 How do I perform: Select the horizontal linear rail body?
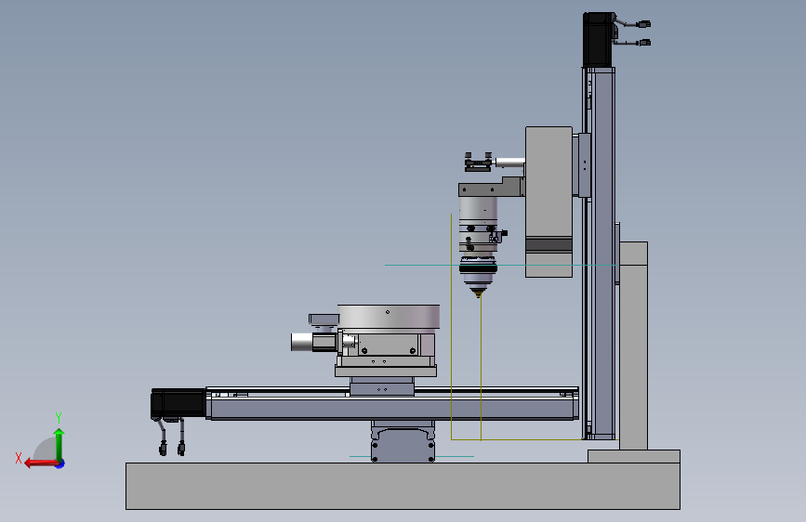click(392, 408)
